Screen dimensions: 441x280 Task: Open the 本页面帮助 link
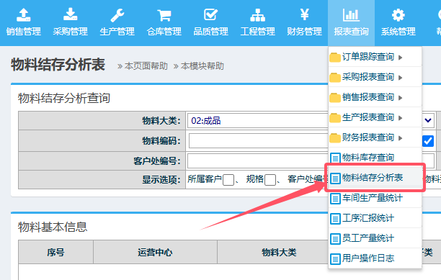pyautogui.click(x=146, y=66)
